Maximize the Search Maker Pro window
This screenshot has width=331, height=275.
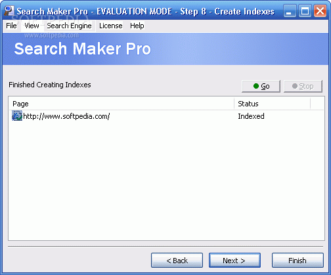(305, 11)
